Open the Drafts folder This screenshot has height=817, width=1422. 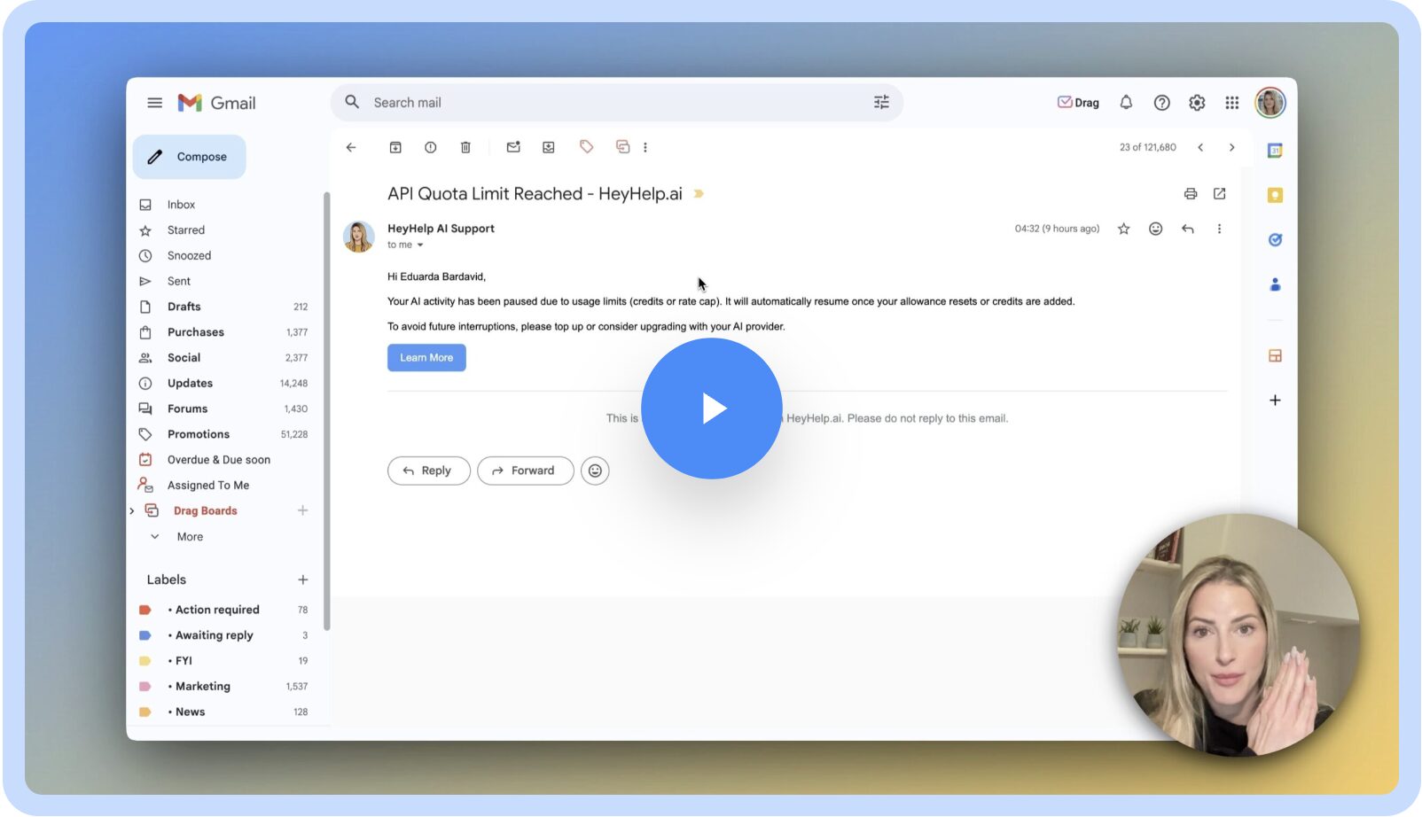[x=184, y=307]
